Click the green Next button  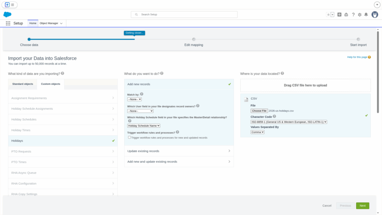[x=363, y=206]
